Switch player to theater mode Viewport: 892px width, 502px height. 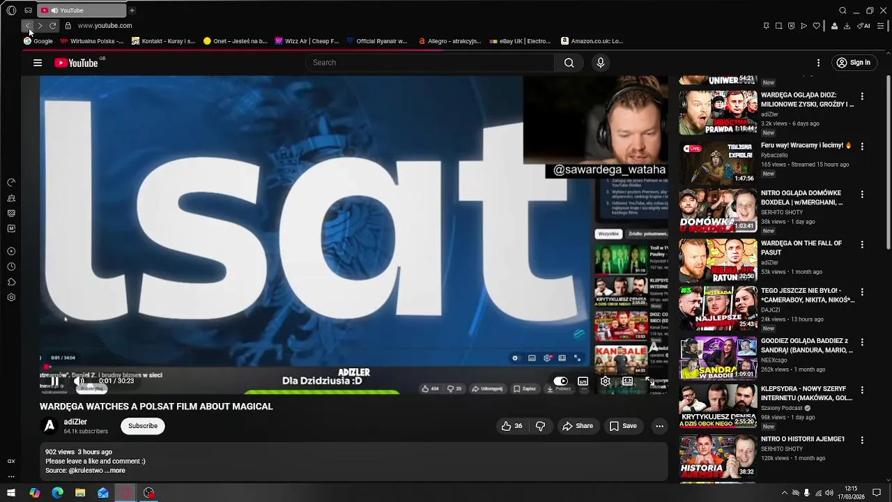pyautogui.click(x=627, y=381)
